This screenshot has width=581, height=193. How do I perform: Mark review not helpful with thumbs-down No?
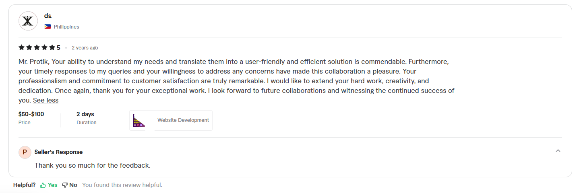[x=70, y=185]
